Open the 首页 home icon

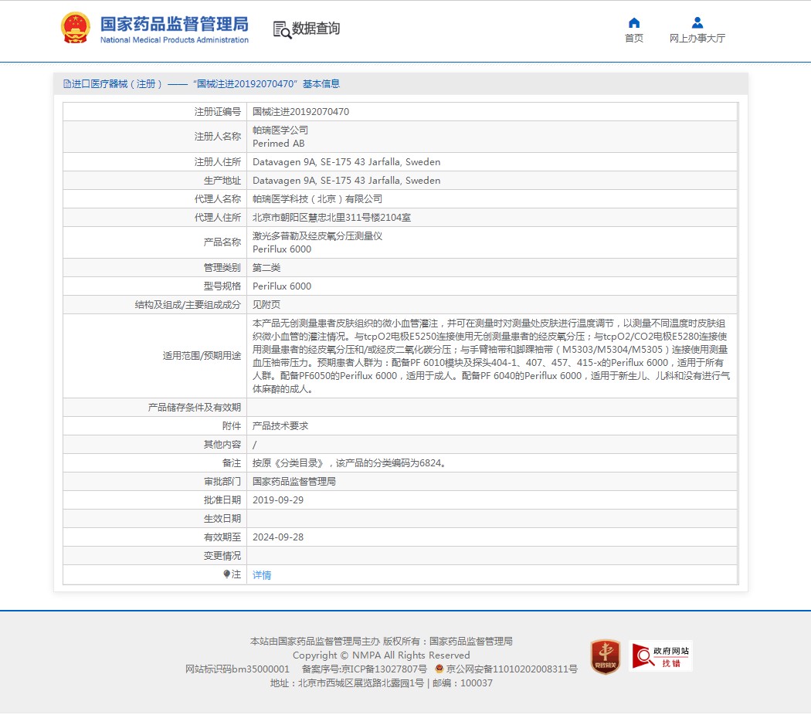[x=634, y=22]
